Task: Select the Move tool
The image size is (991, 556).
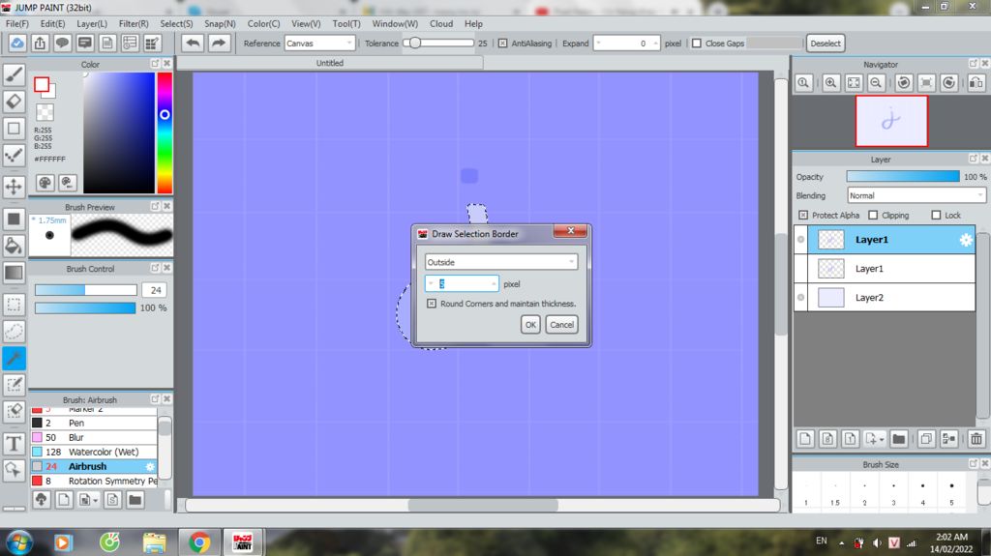Action: 14,187
